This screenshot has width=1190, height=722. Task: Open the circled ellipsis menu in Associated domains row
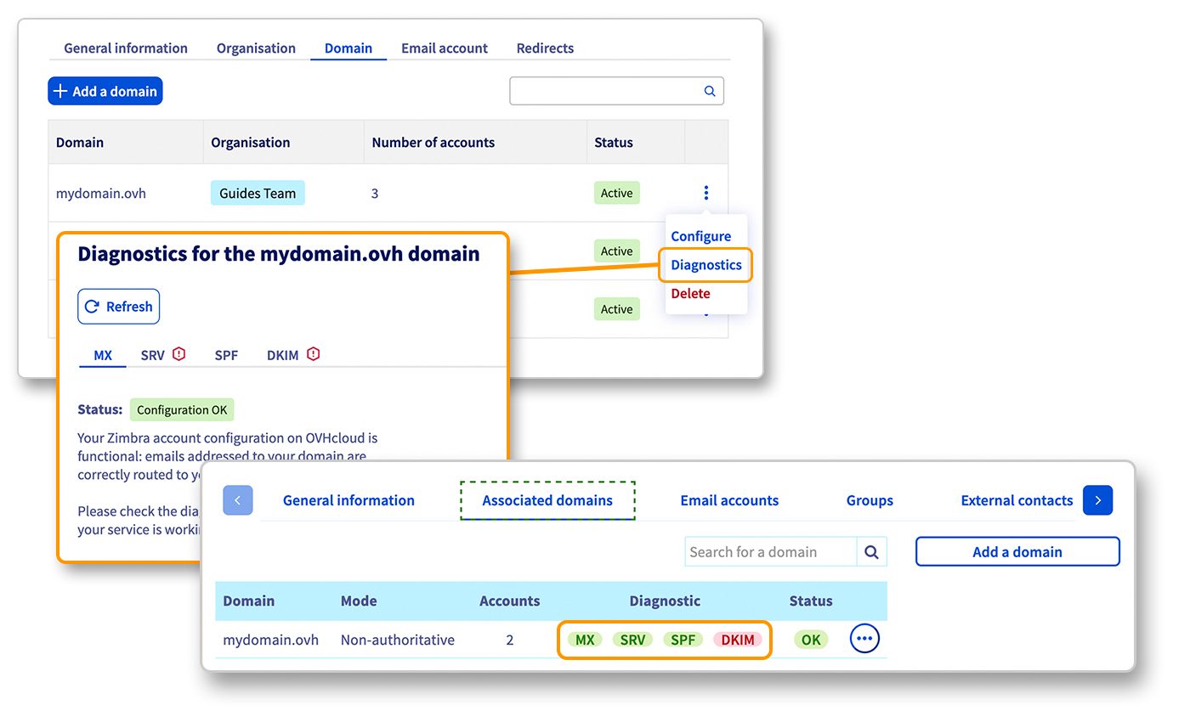[864, 639]
